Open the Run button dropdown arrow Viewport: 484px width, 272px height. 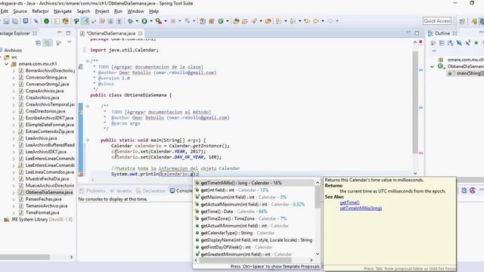coord(151,21)
